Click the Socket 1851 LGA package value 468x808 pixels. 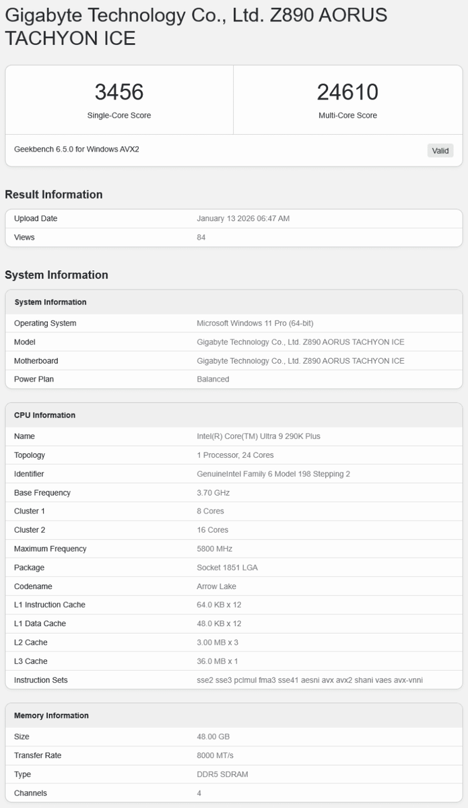tap(227, 568)
